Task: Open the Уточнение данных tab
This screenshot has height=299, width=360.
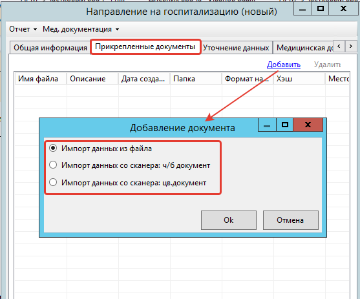Action: click(236, 48)
